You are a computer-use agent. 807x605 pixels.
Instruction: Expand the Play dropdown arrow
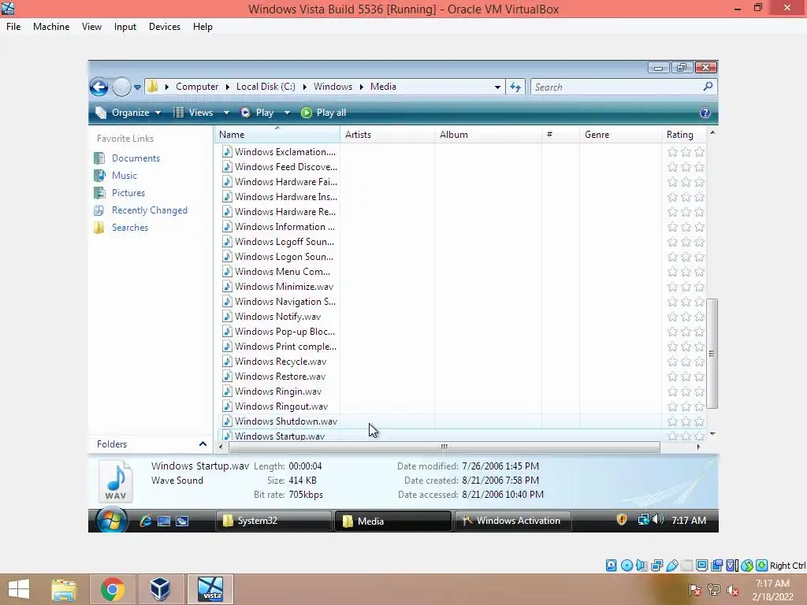(x=287, y=113)
